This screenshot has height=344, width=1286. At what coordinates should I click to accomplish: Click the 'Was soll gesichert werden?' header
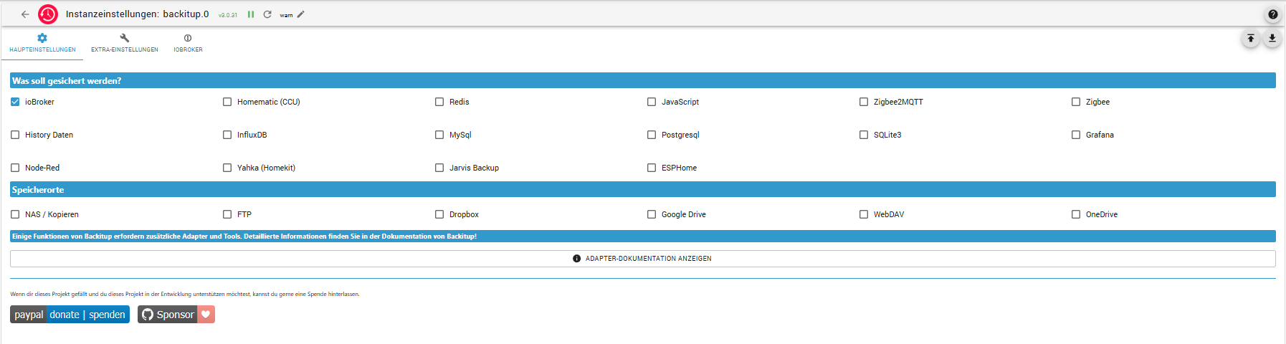[x=643, y=80]
